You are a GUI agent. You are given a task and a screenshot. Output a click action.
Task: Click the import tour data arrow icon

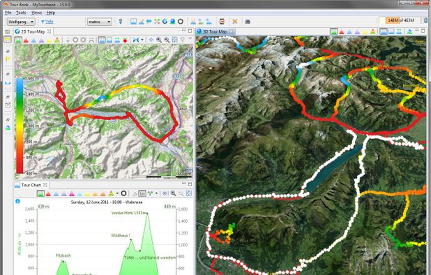(x=121, y=22)
